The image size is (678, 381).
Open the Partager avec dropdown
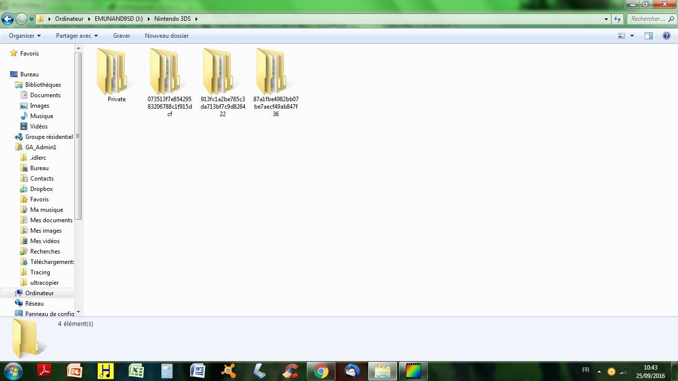pos(77,36)
